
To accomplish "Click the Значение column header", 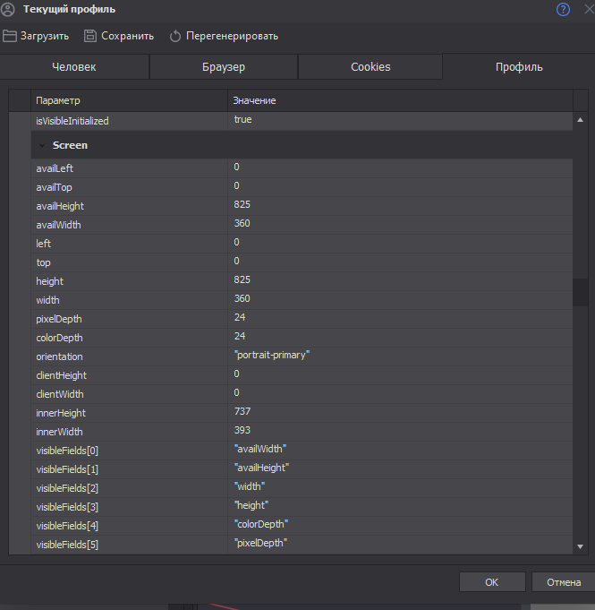I will [x=400, y=100].
